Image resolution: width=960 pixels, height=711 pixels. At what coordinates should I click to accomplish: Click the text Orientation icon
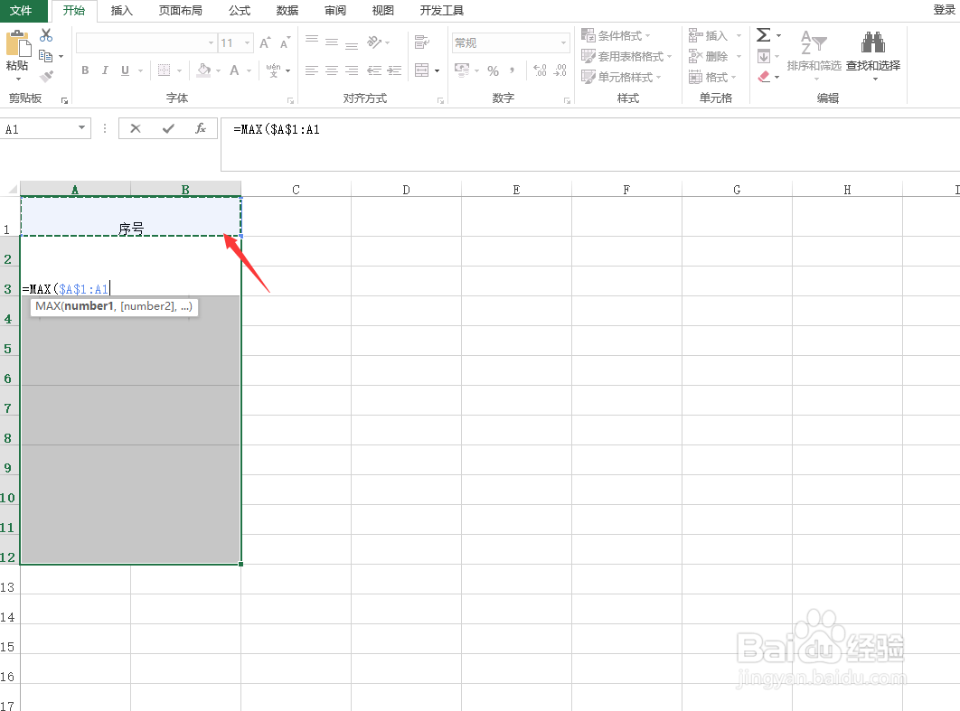374,42
